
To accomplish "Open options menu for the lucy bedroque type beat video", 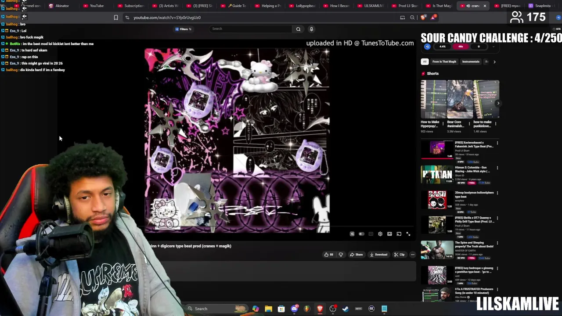I will tap(497, 268).
